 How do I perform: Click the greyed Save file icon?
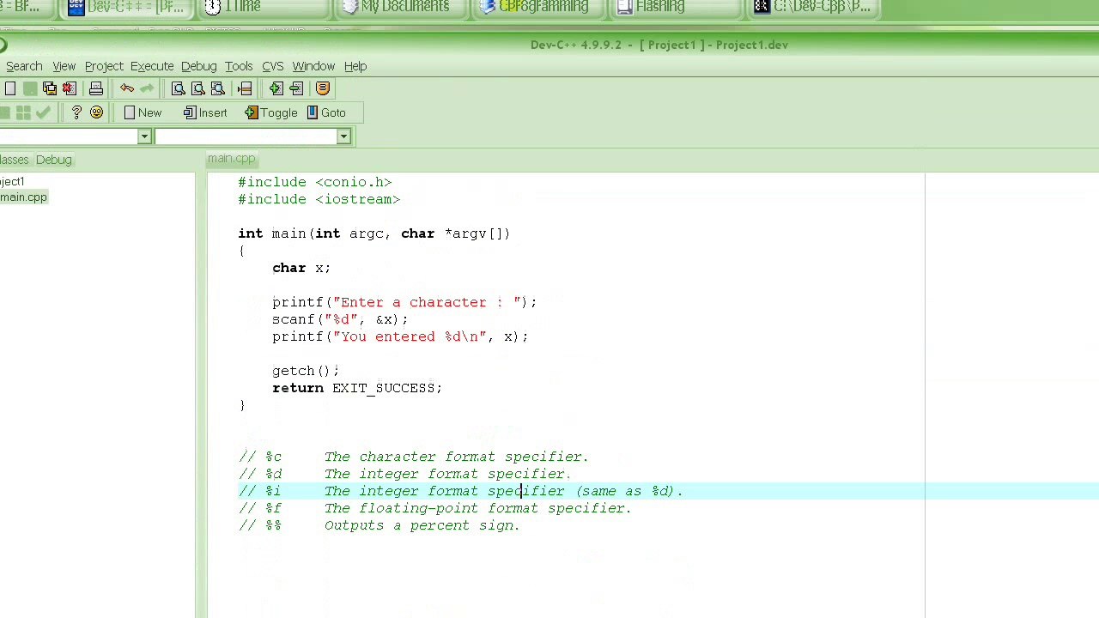tap(30, 88)
